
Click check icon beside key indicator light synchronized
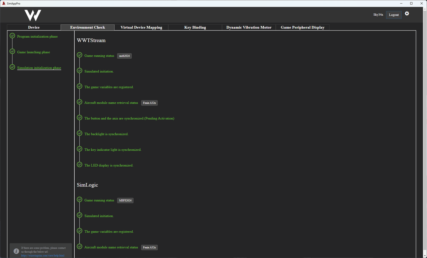(80, 149)
